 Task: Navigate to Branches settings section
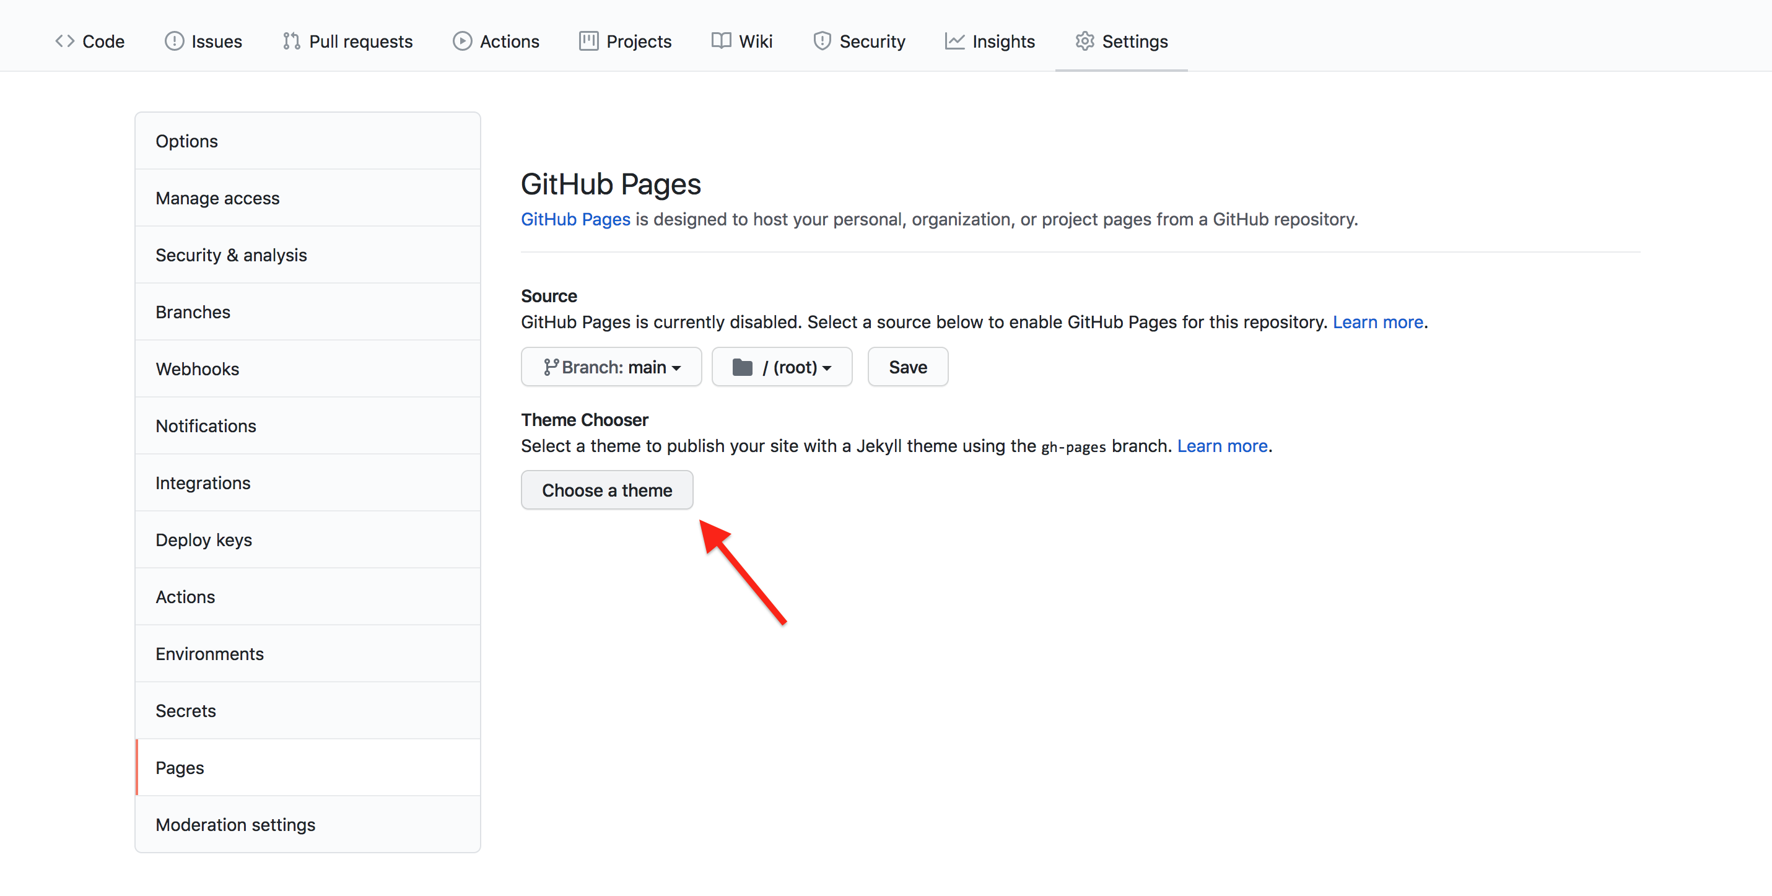tap(192, 311)
